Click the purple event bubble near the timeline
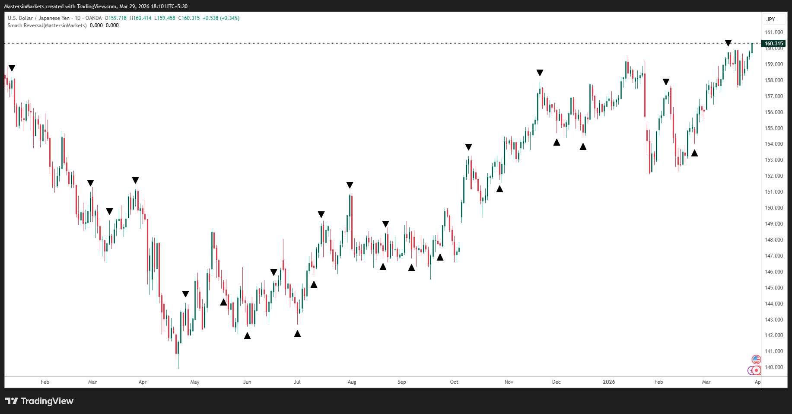The image size is (792, 414). (750, 370)
